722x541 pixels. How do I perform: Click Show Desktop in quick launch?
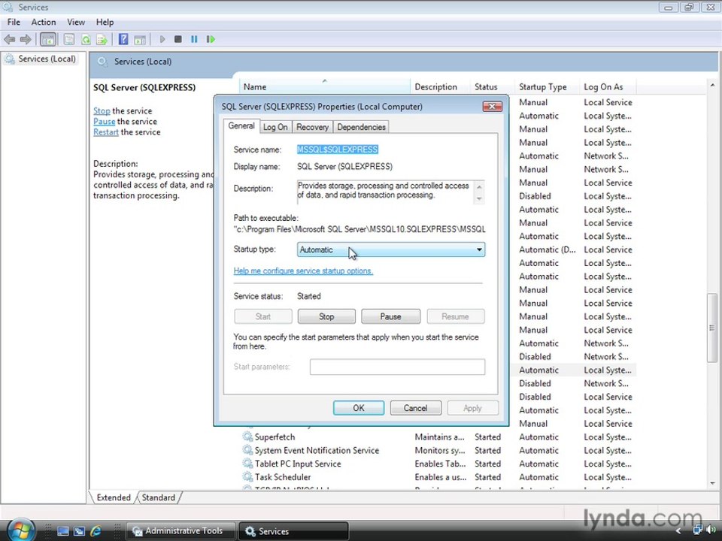click(x=63, y=531)
